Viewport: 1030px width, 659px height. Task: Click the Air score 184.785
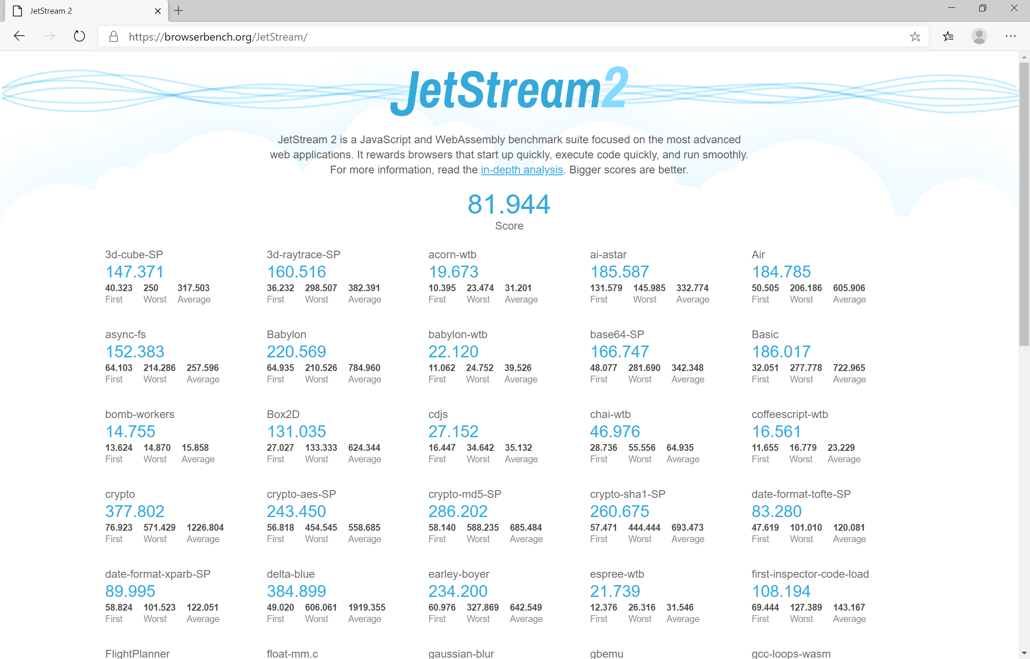point(781,272)
